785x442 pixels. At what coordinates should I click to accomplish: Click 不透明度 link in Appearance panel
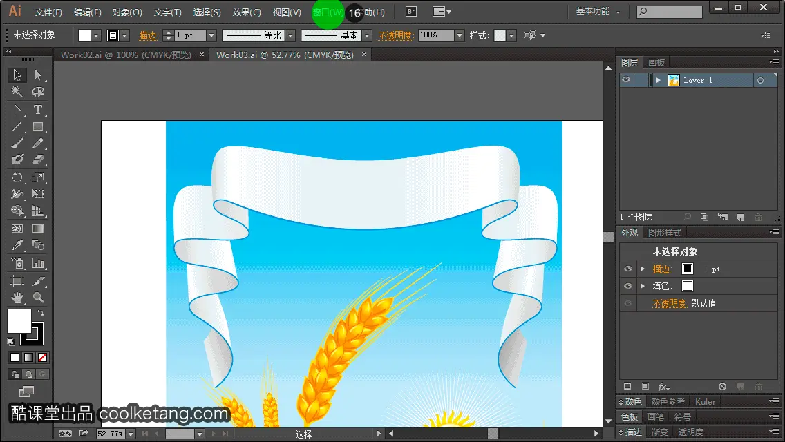tap(669, 303)
